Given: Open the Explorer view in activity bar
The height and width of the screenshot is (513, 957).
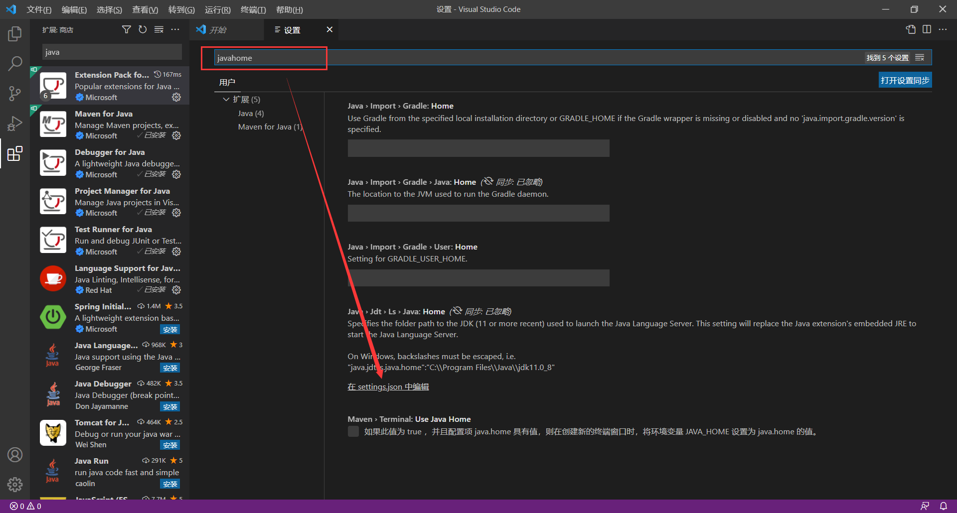Looking at the screenshot, I should coord(15,34).
